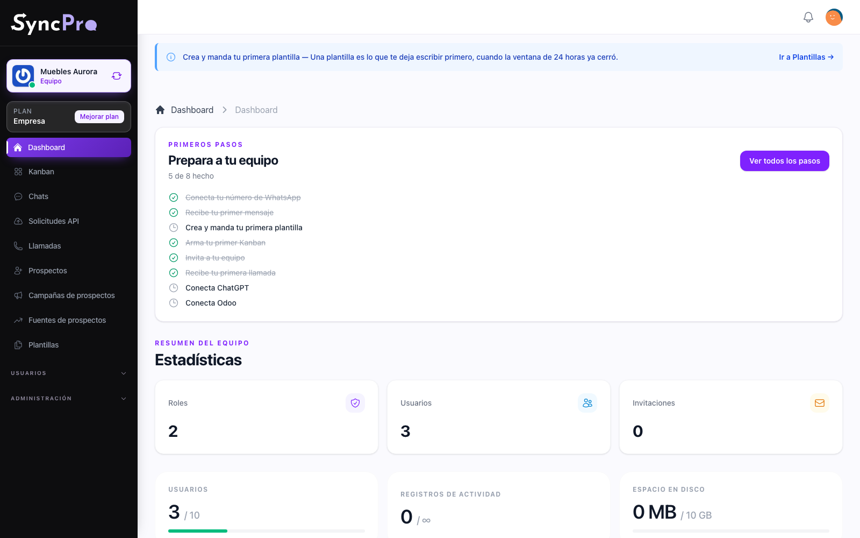Click the Mejorar plan button
Image resolution: width=860 pixels, height=538 pixels.
click(99, 117)
